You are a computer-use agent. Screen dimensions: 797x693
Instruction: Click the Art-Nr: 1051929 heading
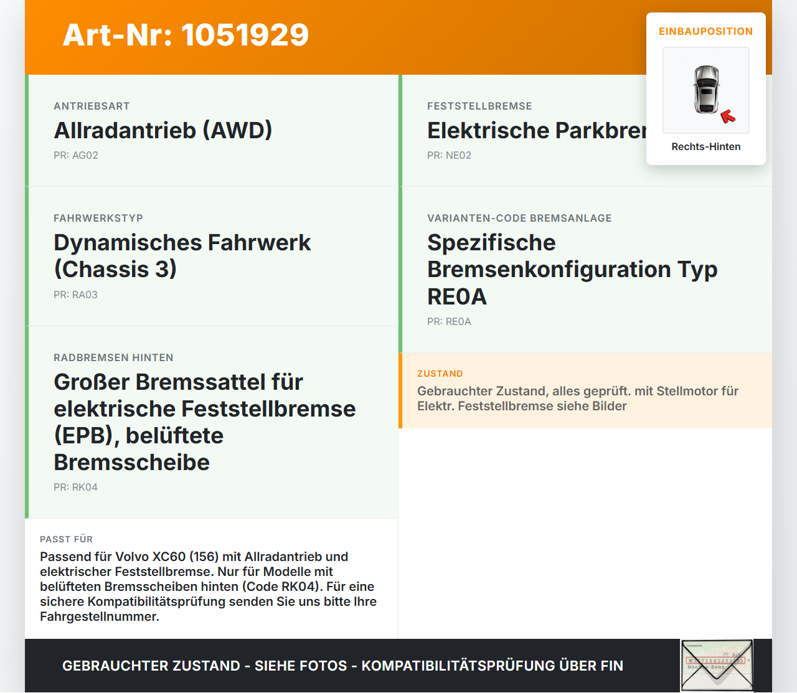(186, 35)
